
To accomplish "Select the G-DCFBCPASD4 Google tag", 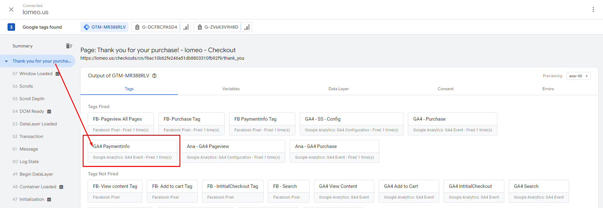I will 156,27.
